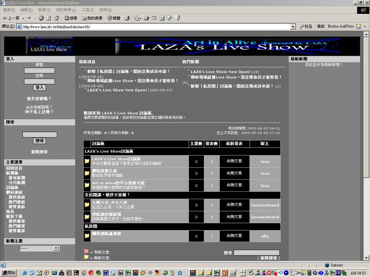Print the page with the printer icon
The image size is (370, 277).
click(147, 18)
